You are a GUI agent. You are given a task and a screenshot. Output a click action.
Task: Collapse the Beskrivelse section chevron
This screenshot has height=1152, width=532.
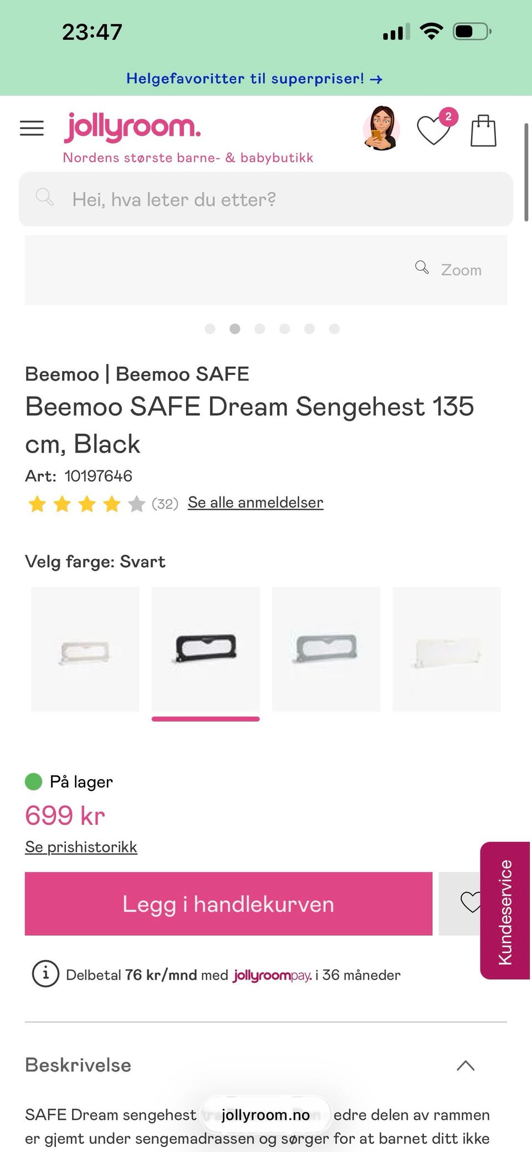[x=465, y=1065]
